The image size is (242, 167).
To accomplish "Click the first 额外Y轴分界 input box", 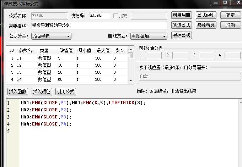I will pos(154,55).
